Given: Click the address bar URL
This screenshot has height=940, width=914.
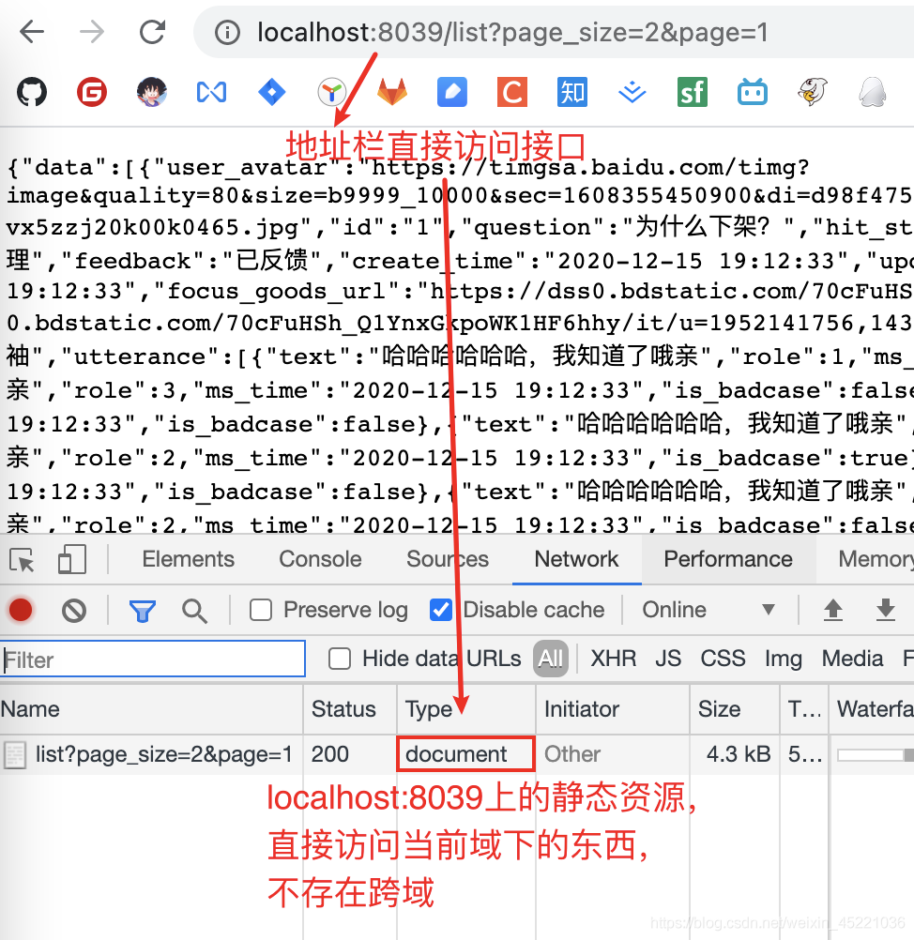Looking at the screenshot, I should [512, 33].
